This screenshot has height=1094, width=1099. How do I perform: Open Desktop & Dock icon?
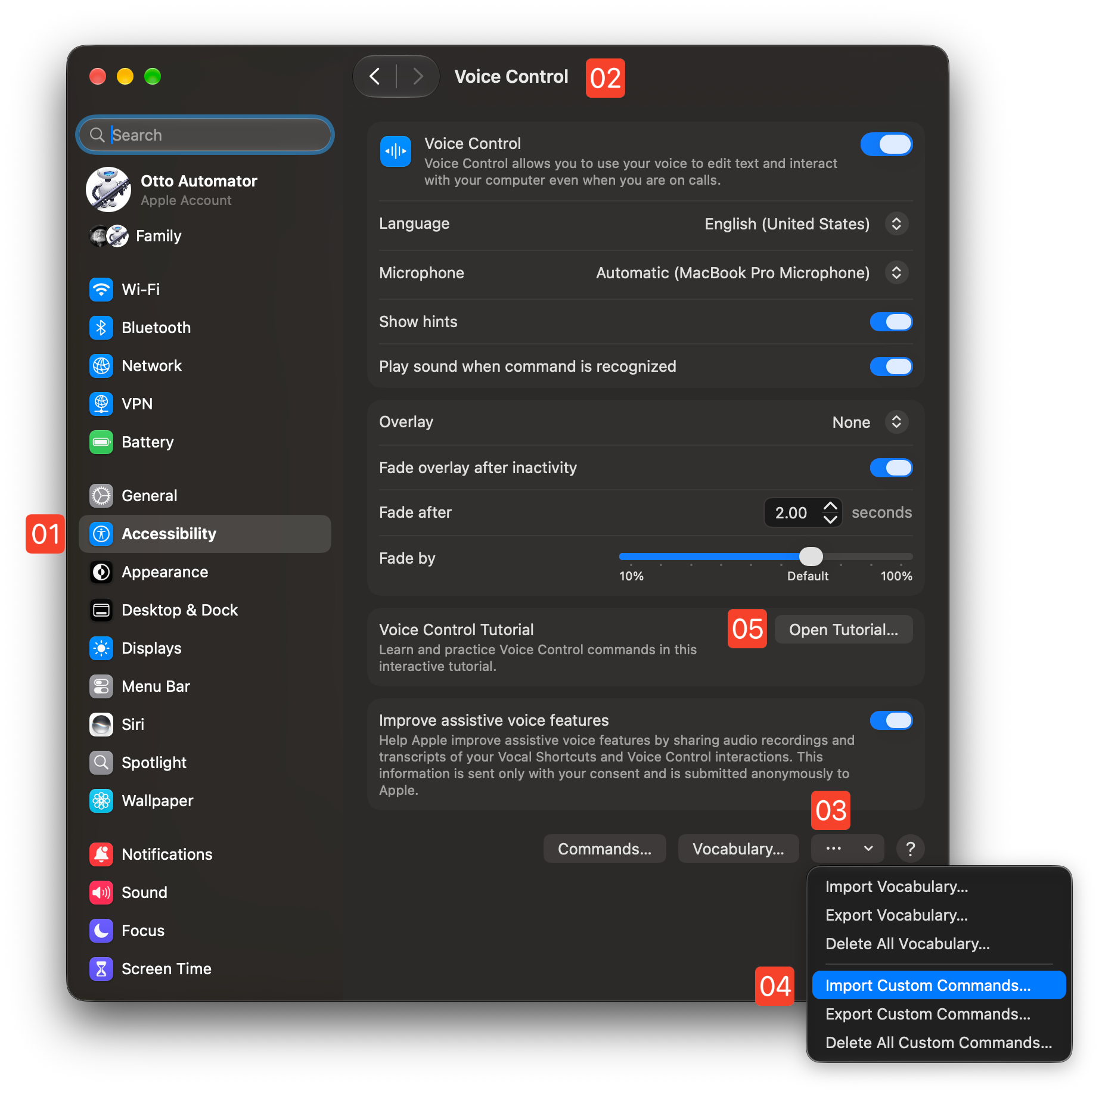(x=101, y=610)
